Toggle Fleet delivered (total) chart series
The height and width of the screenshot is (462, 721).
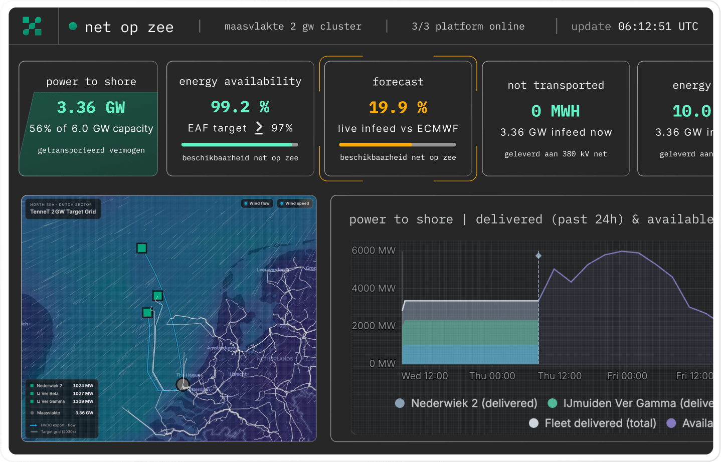(593, 423)
